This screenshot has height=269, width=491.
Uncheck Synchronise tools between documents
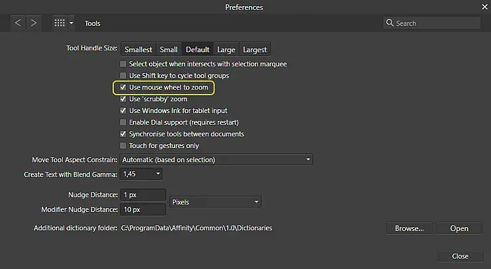click(x=124, y=134)
